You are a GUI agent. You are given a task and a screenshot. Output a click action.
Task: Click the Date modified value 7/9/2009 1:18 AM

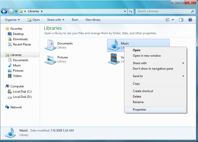pyautogui.click(x=62, y=130)
